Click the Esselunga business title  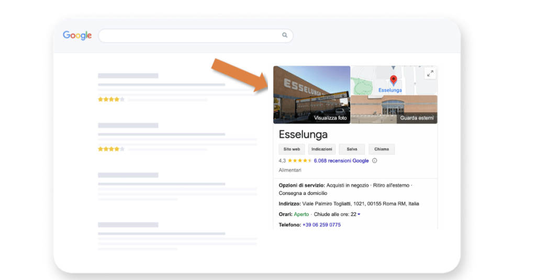coord(303,135)
